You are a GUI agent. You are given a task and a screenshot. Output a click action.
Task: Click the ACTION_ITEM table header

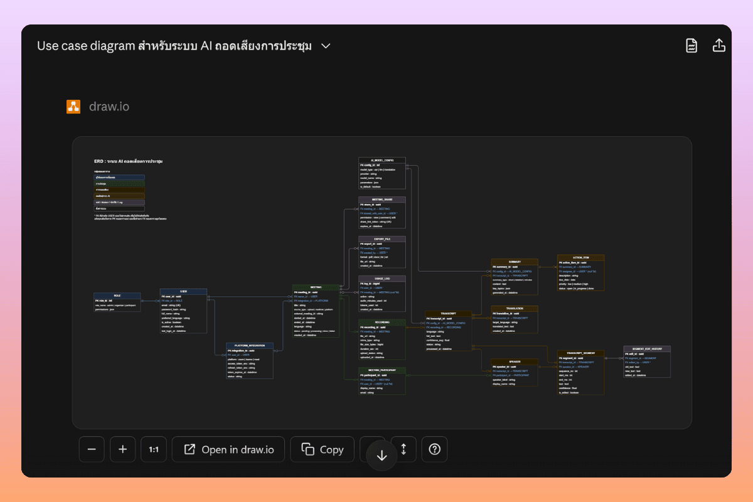(581, 257)
